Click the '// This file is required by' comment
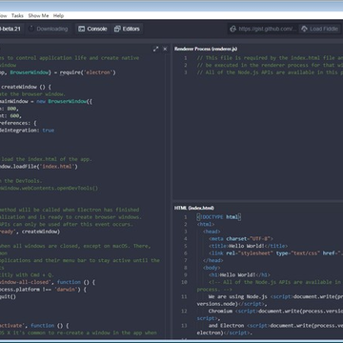This screenshot has height=343, width=343. 270,58
